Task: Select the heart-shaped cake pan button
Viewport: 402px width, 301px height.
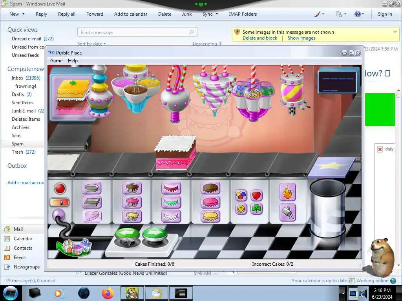Action: tap(91, 216)
